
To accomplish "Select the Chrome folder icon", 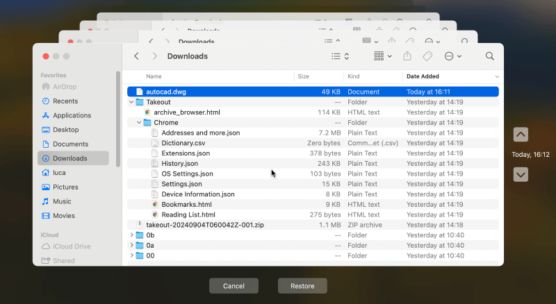I will 147,123.
